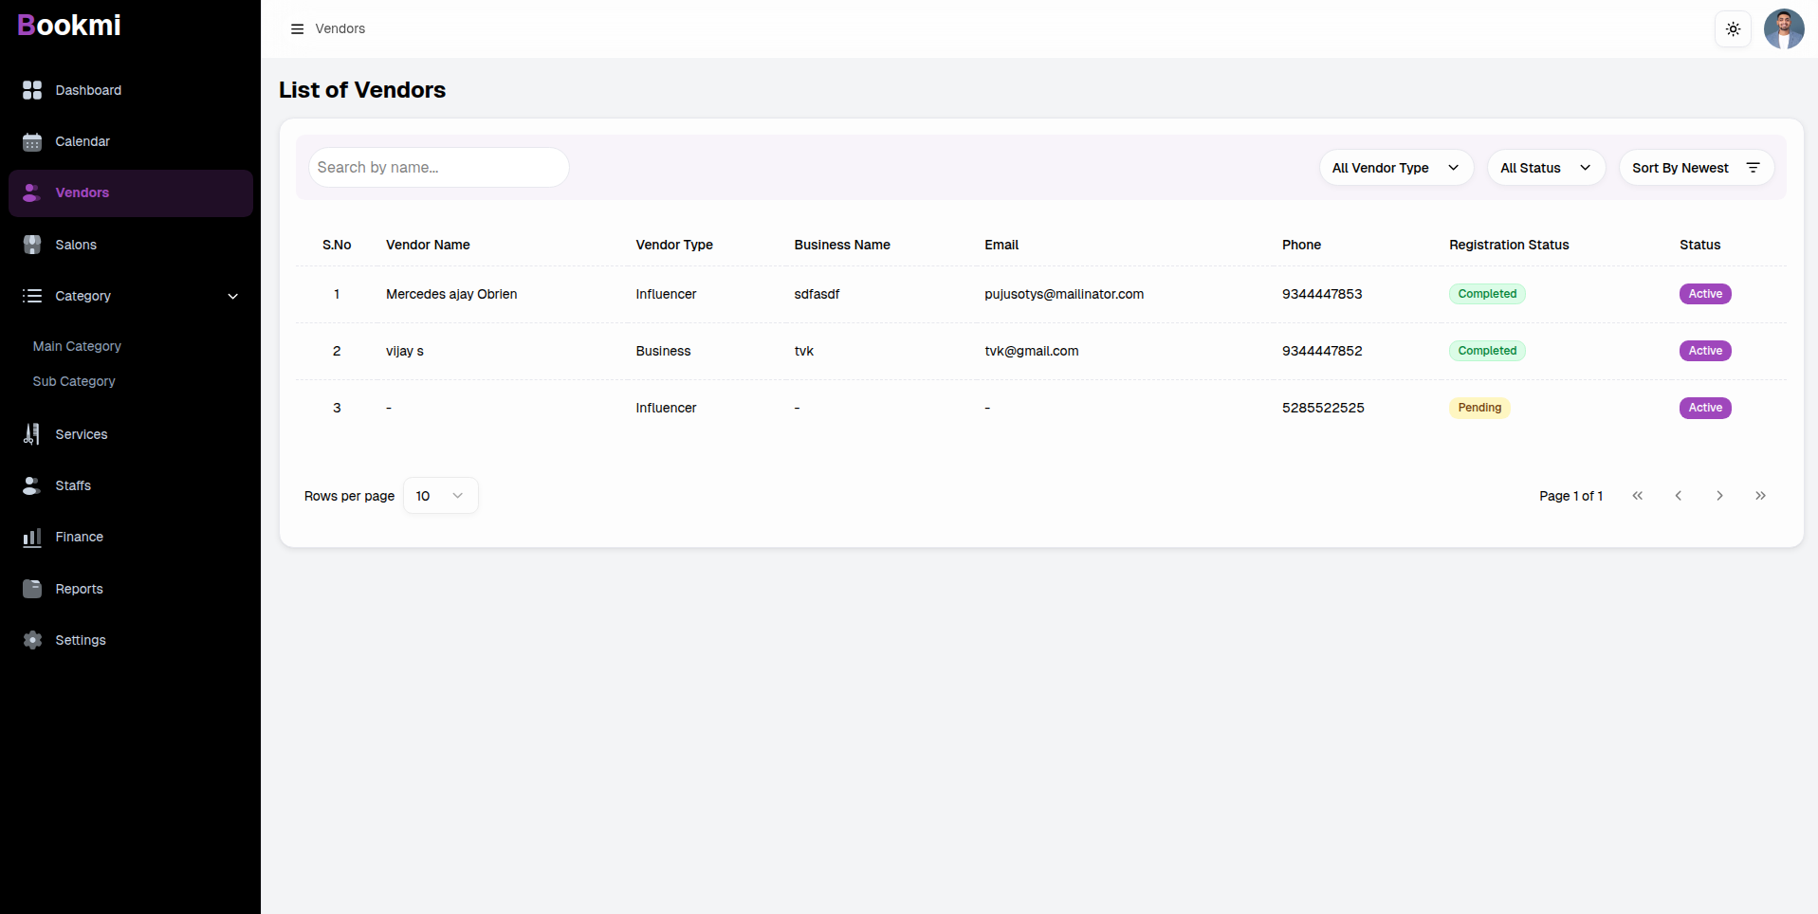Select the Staffs icon in the sidebar
The width and height of the screenshot is (1818, 914).
point(31,485)
